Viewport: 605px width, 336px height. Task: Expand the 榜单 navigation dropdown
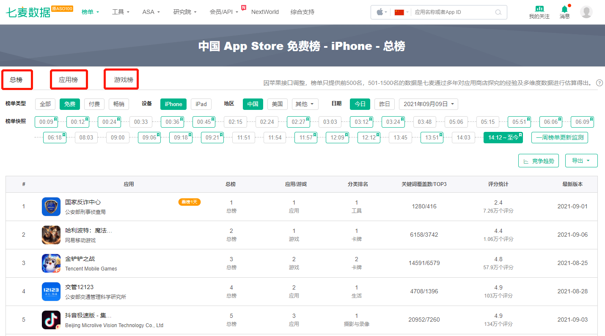(x=91, y=12)
